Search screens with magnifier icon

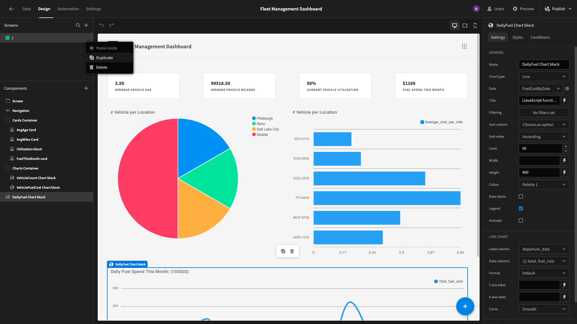click(x=78, y=25)
